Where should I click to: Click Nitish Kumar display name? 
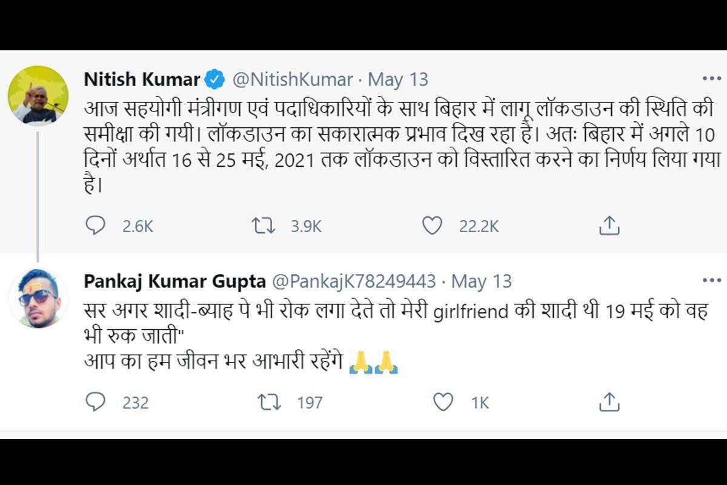coord(142,79)
